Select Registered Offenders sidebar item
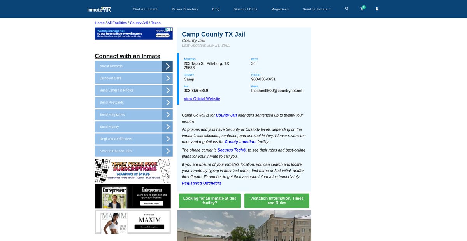Viewport: 467px width, 241px height. 128,139
